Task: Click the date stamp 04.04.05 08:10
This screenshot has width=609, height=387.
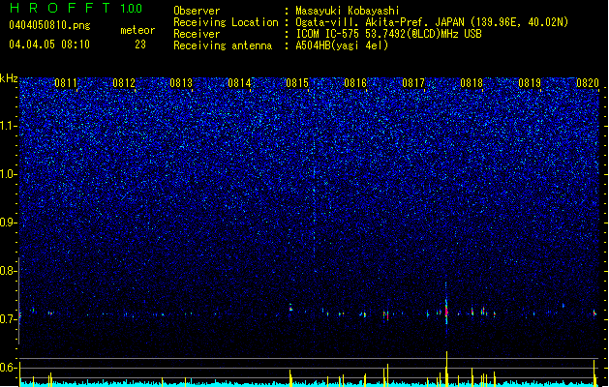Action: pyautogui.click(x=49, y=45)
